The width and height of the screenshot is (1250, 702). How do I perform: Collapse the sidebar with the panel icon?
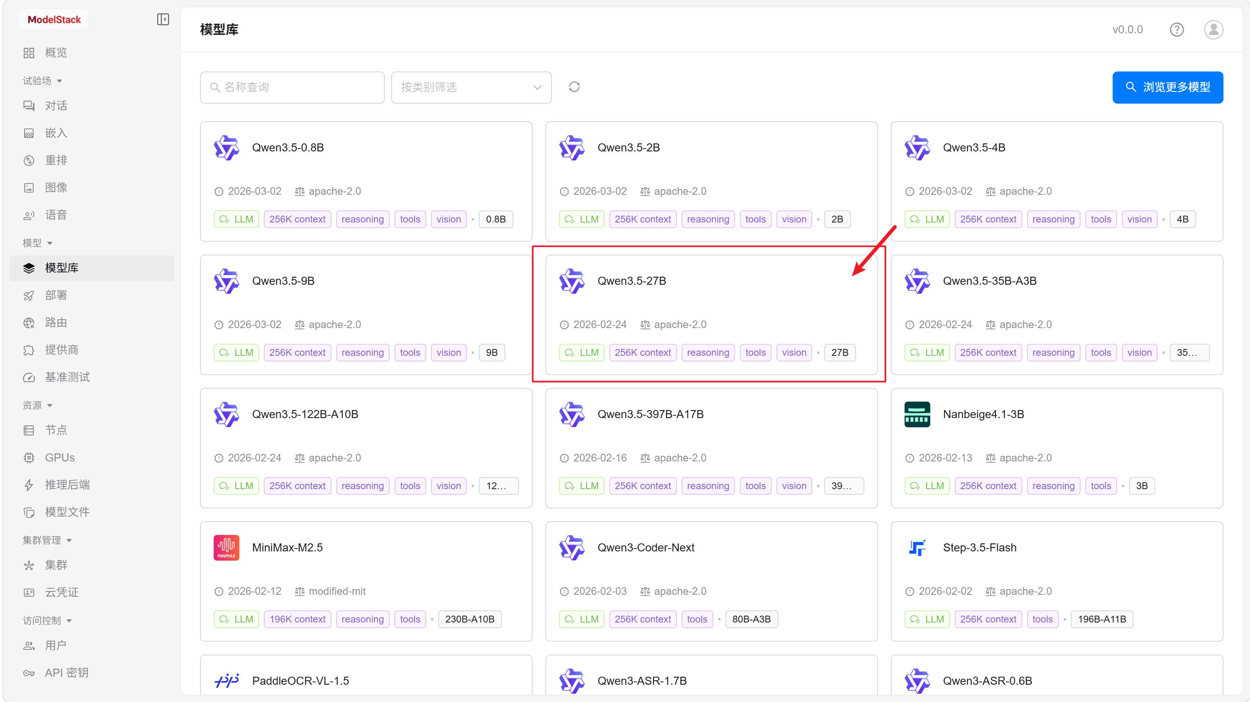pyautogui.click(x=163, y=19)
